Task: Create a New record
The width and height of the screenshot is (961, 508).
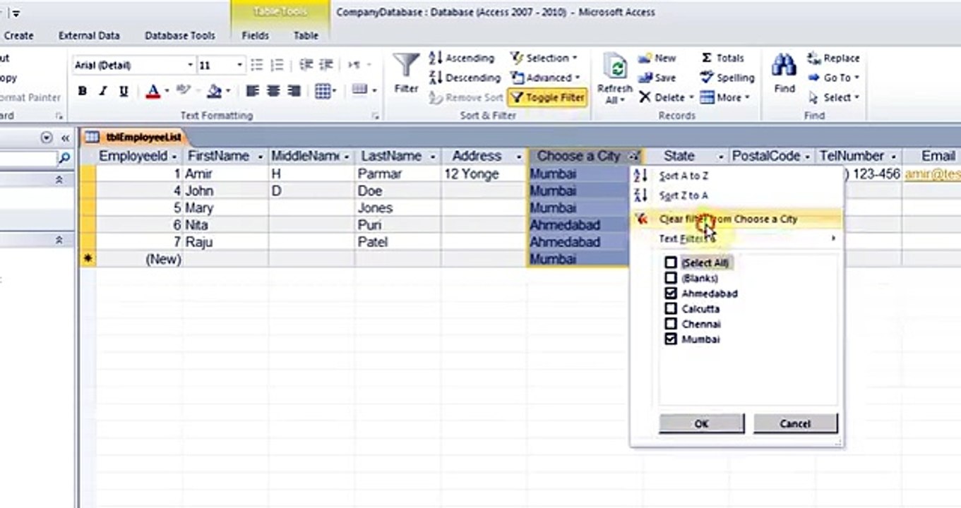Action: tap(657, 58)
